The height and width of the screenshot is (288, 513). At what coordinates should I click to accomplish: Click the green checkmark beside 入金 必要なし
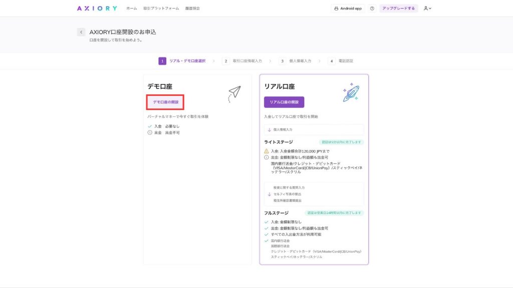tap(150, 126)
